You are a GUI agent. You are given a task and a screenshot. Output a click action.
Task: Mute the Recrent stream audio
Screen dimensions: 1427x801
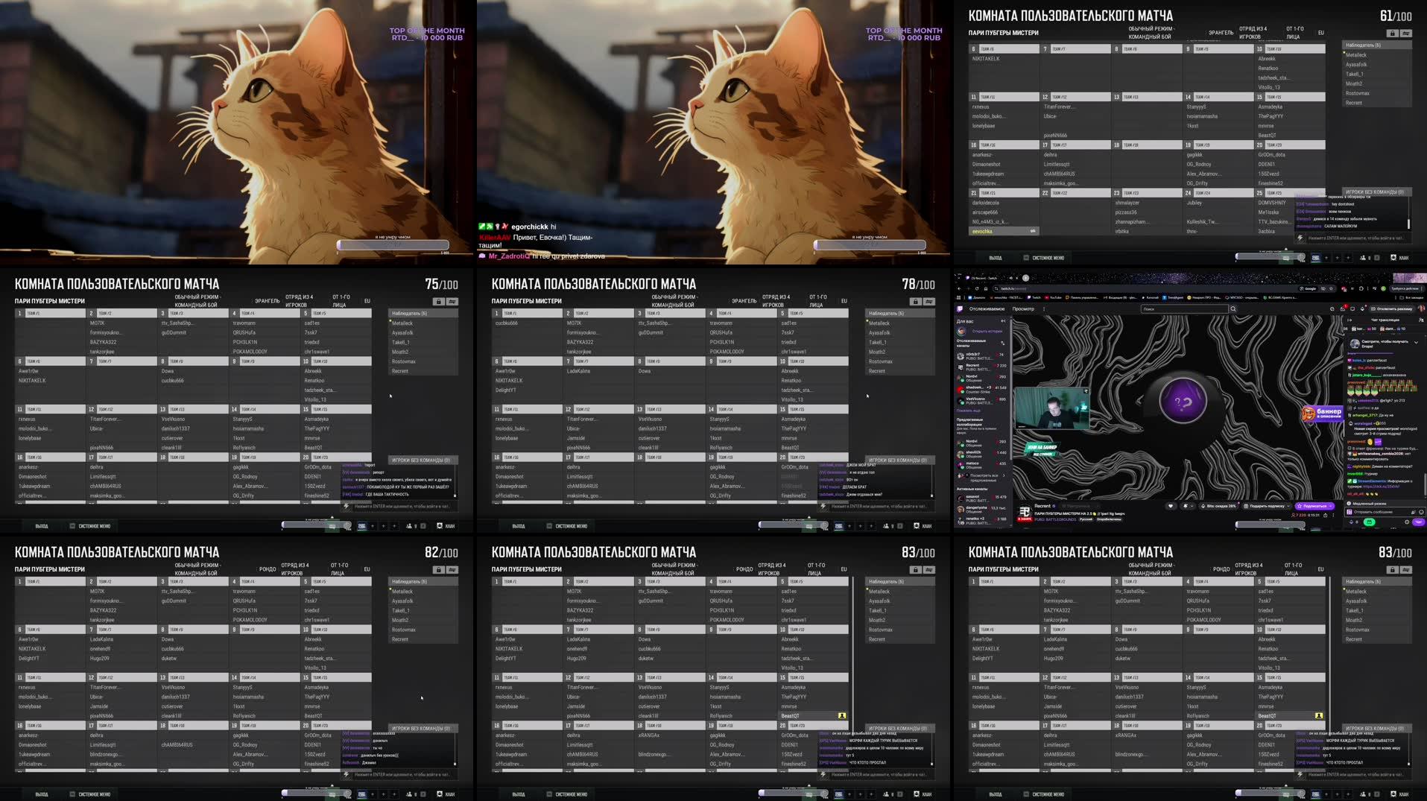tap(1186, 506)
